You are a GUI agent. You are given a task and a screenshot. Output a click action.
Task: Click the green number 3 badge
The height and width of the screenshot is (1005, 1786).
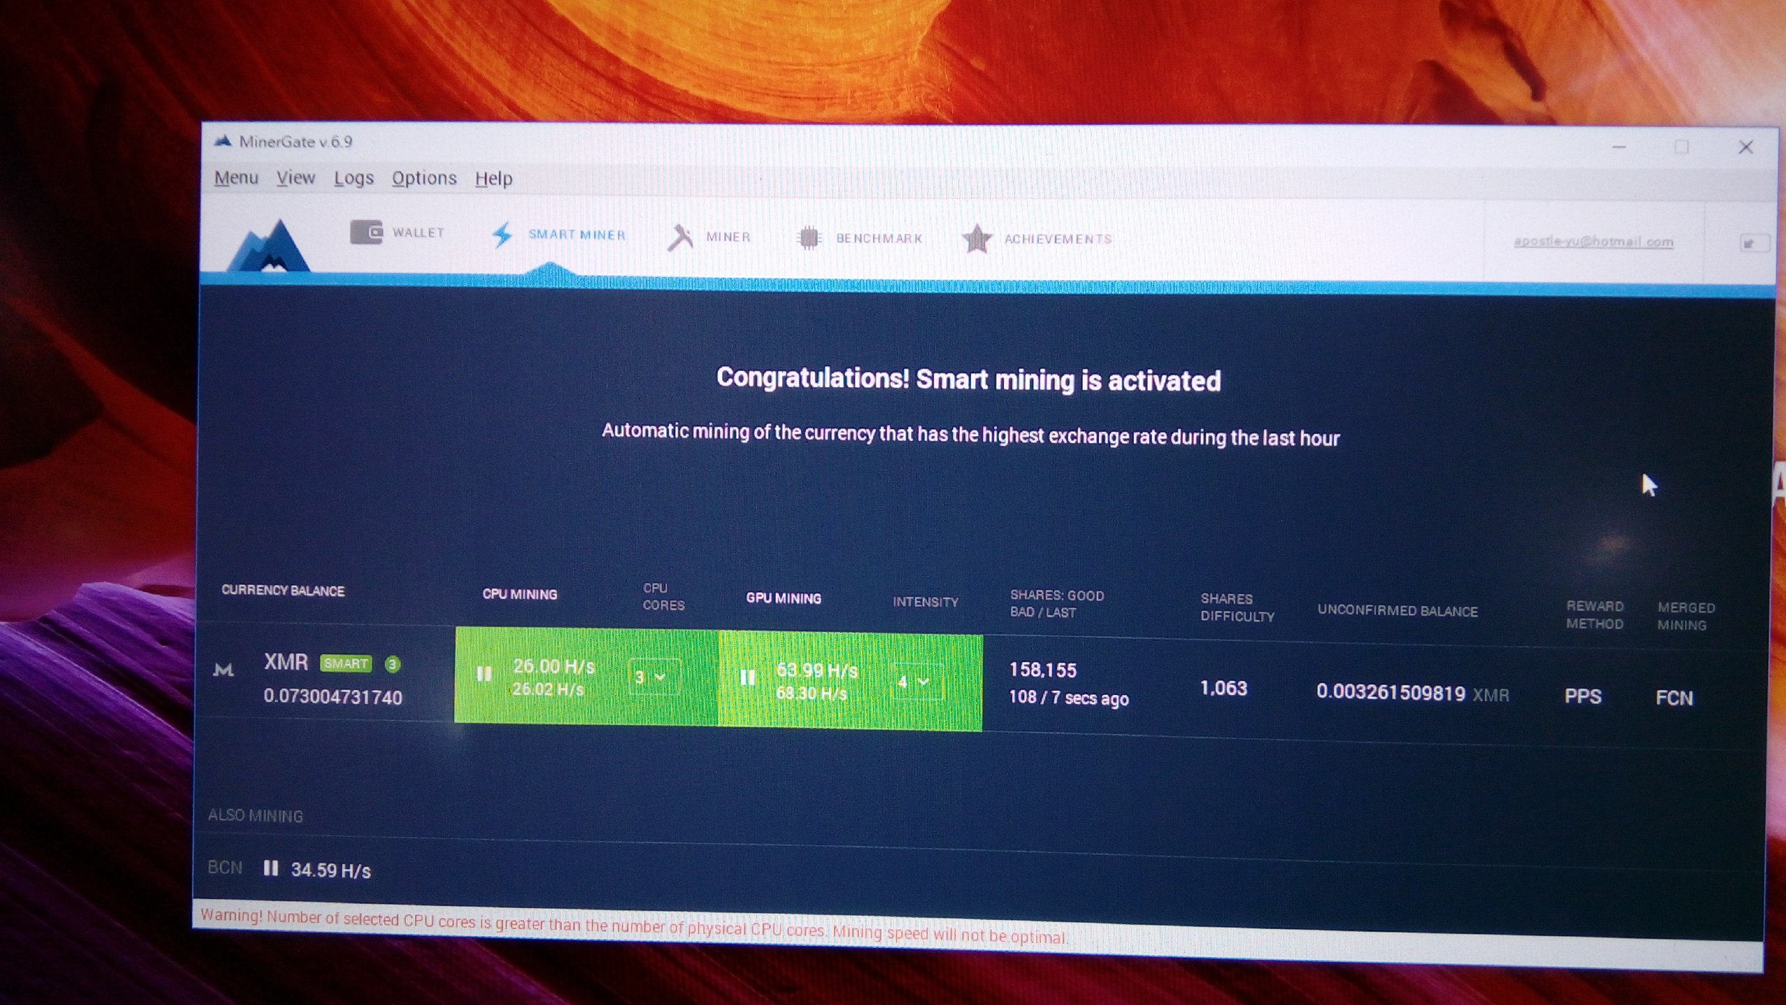[x=393, y=664]
